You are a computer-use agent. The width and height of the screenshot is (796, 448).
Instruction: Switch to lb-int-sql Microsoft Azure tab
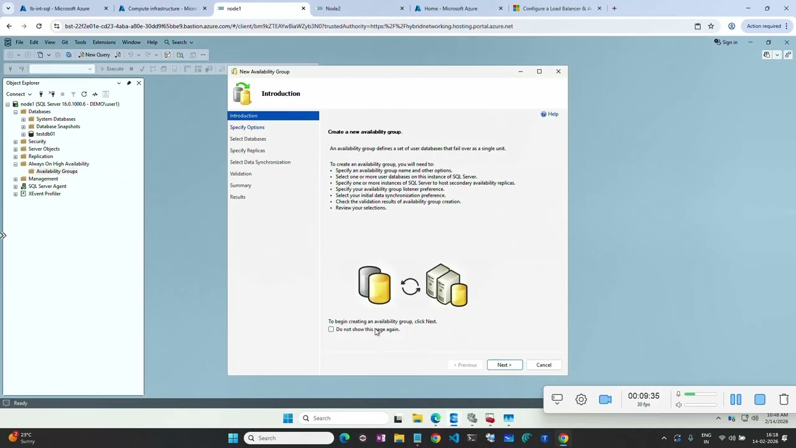coord(65,9)
